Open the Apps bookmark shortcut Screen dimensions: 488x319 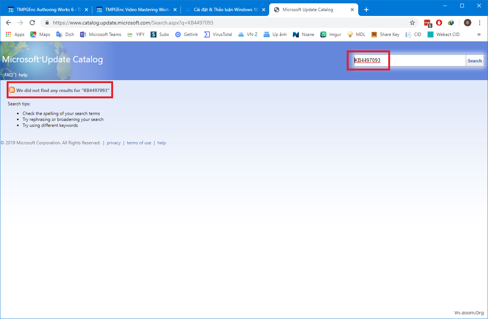tap(15, 34)
